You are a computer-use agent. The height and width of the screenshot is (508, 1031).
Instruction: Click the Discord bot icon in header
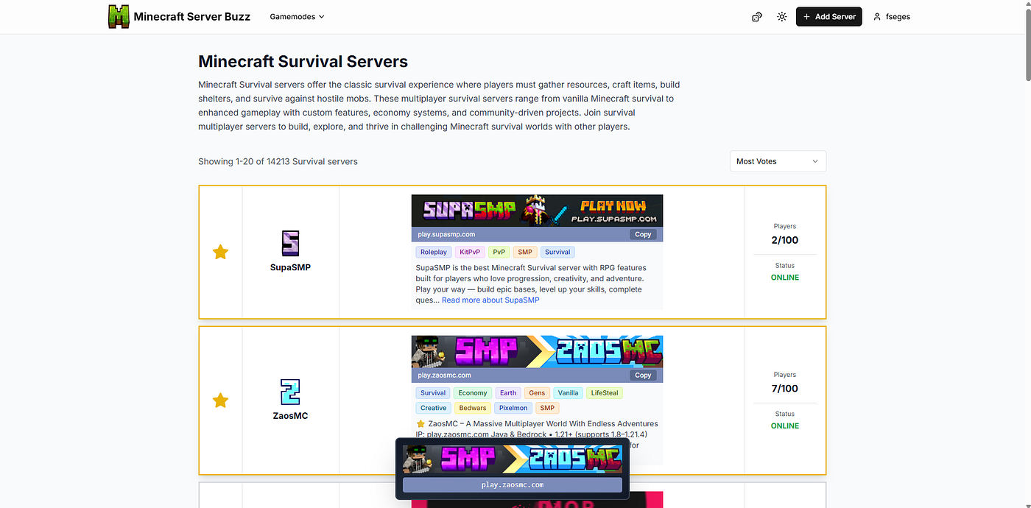tap(756, 16)
